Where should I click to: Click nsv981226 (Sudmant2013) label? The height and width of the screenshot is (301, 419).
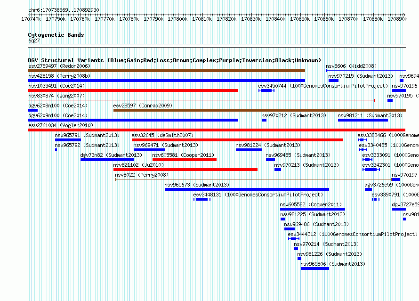330,254
